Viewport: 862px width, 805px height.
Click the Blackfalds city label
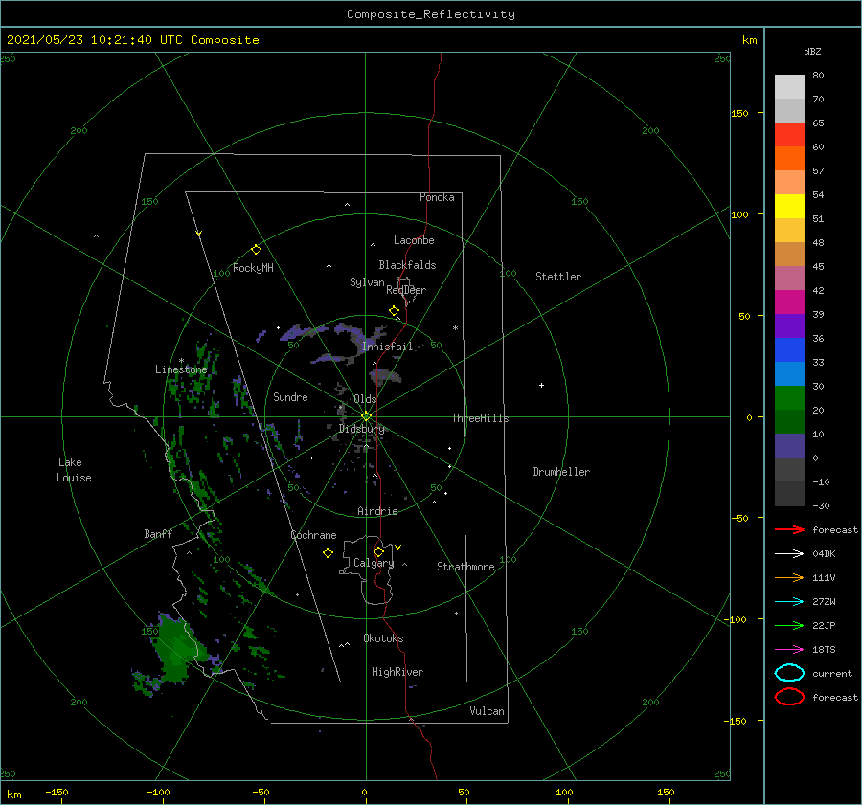(x=407, y=265)
